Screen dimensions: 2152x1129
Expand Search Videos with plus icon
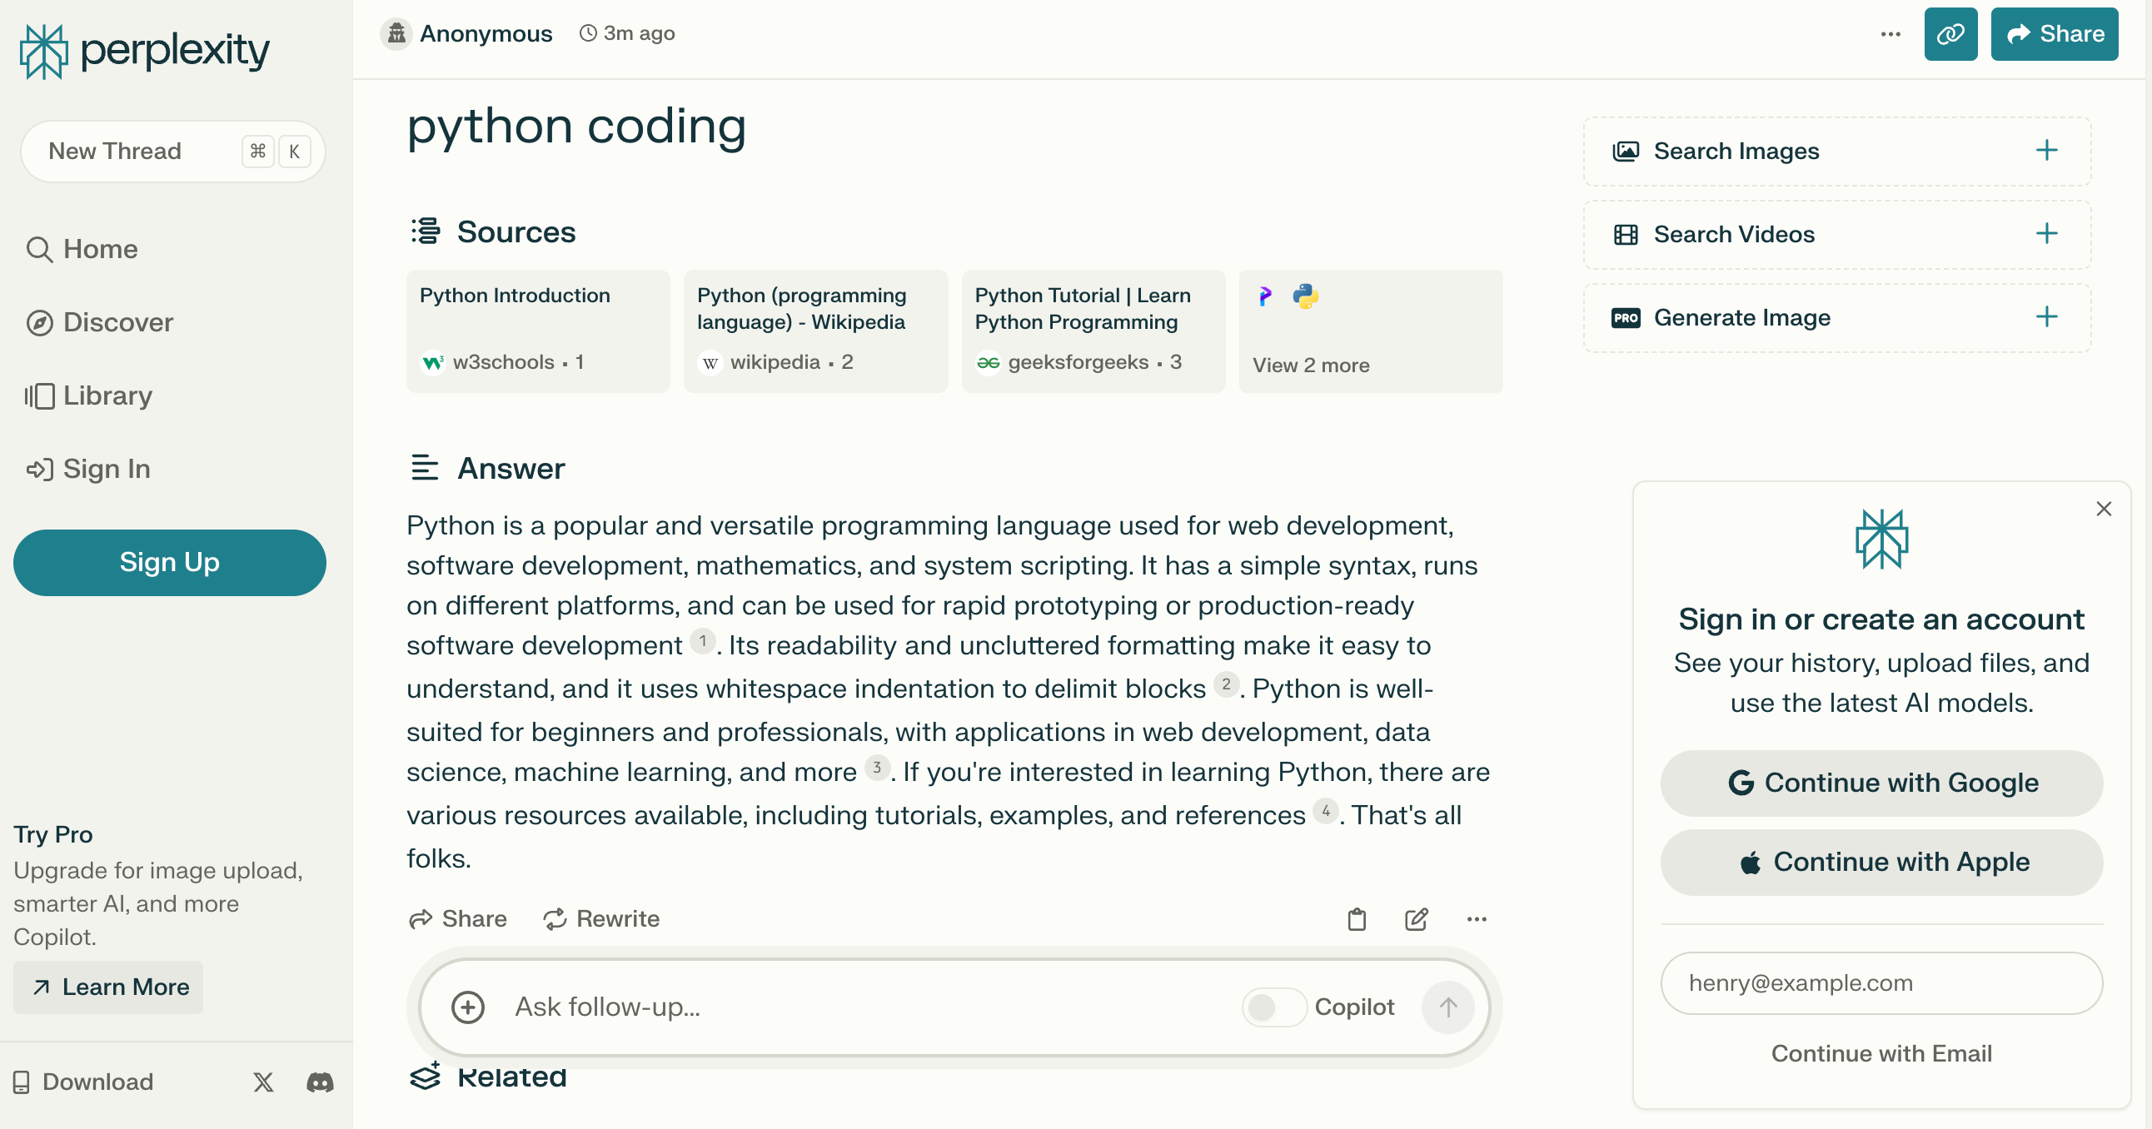pos(2047,234)
